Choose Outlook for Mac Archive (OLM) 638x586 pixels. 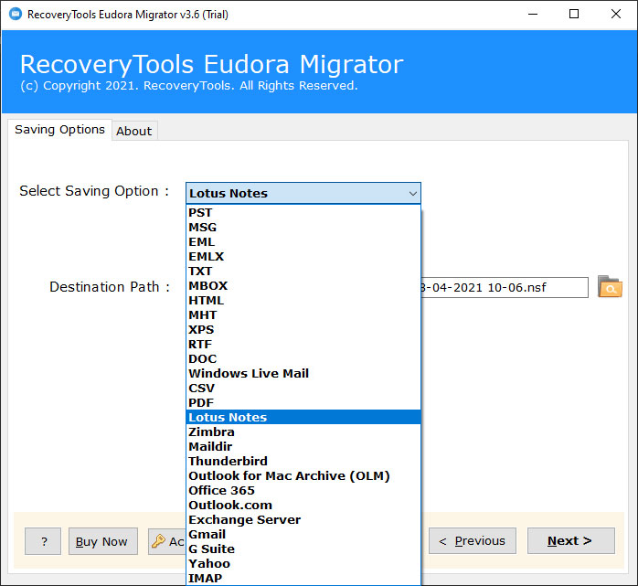point(303,475)
